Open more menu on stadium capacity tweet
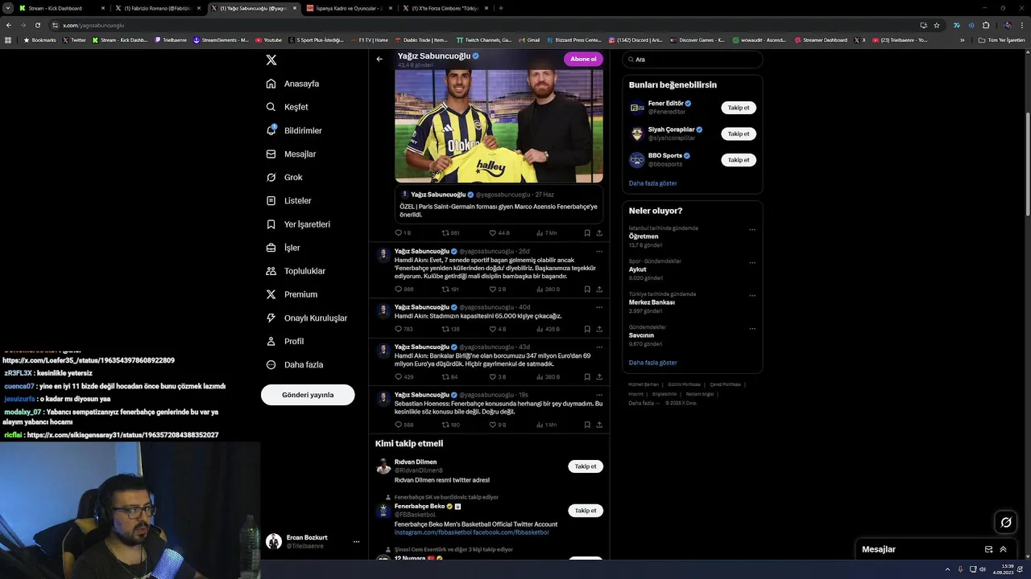The width and height of the screenshot is (1031, 579). (598, 307)
